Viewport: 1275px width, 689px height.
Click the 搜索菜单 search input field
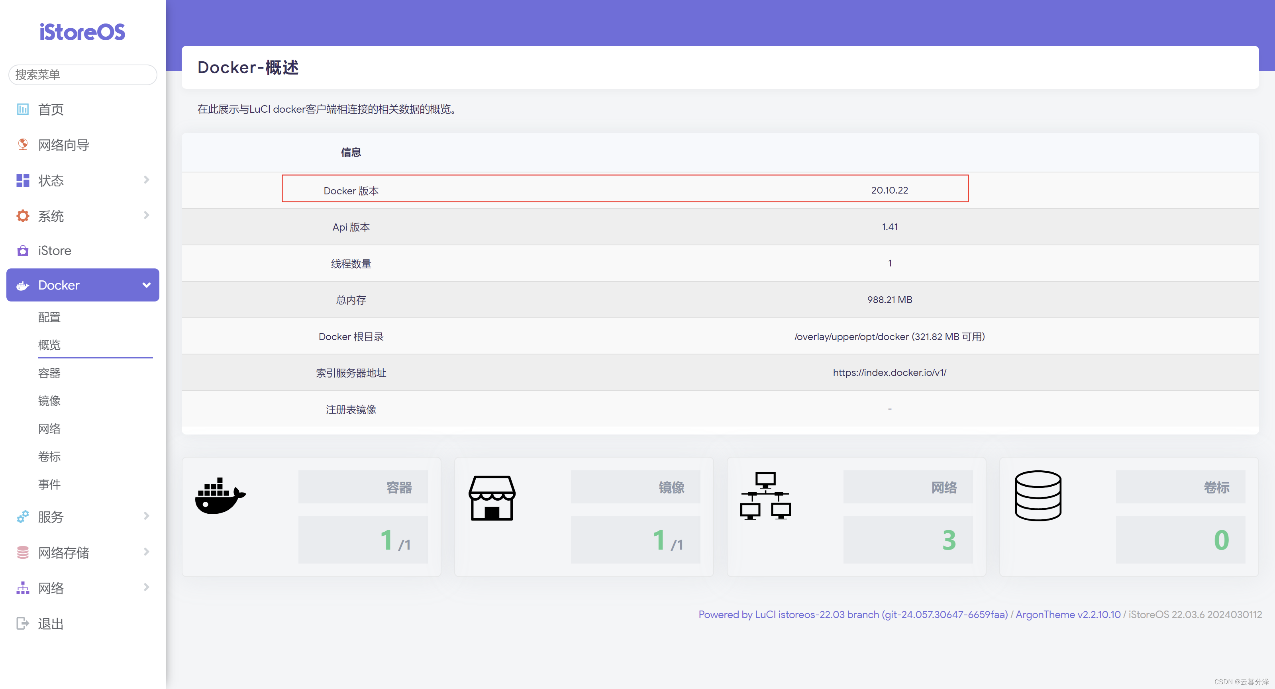pyautogui.click(x=82, y=75)
